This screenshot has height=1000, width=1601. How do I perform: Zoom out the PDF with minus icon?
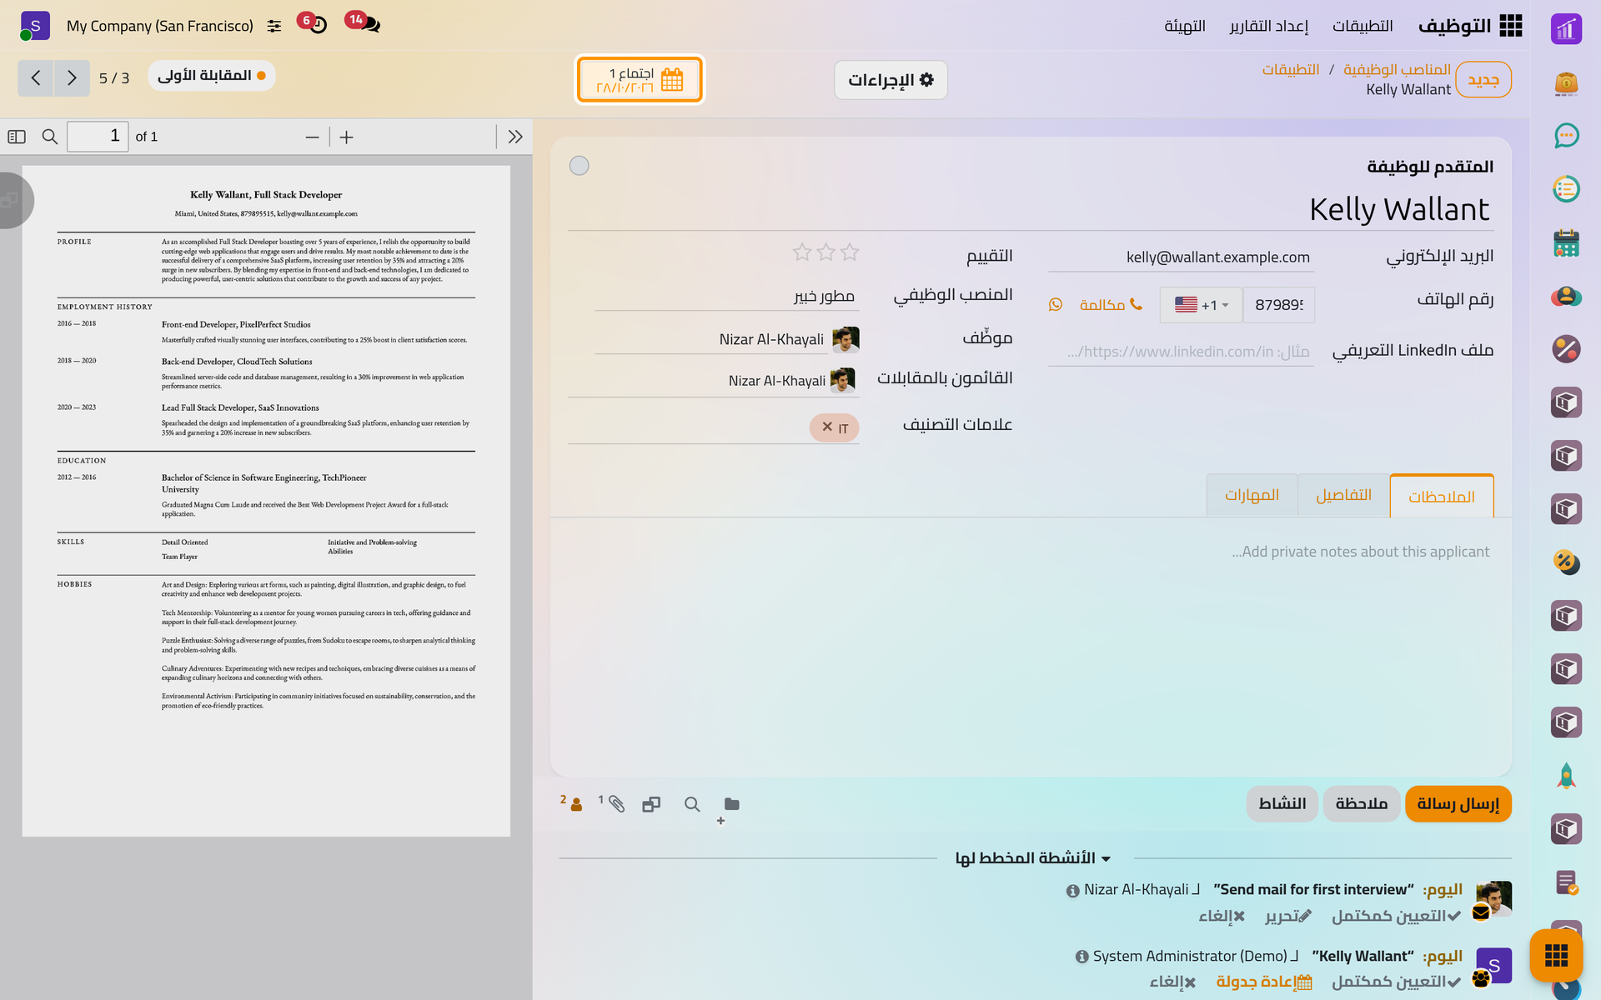click(313, 137)
